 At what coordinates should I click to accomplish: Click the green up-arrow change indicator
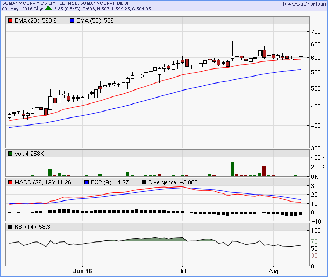48,9
